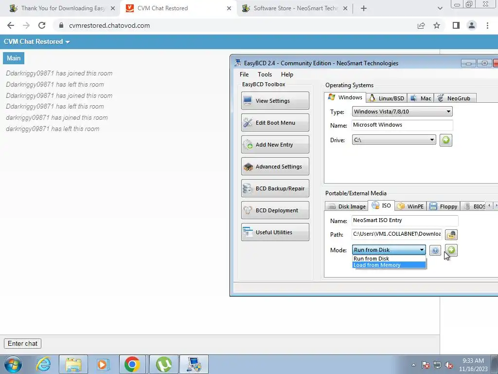
Task: Click the Chrome address bar URL
Action: (x=109, y=25)
